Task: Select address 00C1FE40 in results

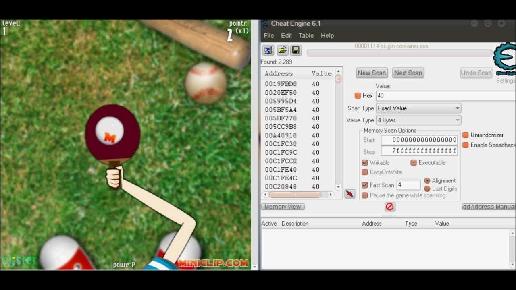Action: (x=281, y=170)
